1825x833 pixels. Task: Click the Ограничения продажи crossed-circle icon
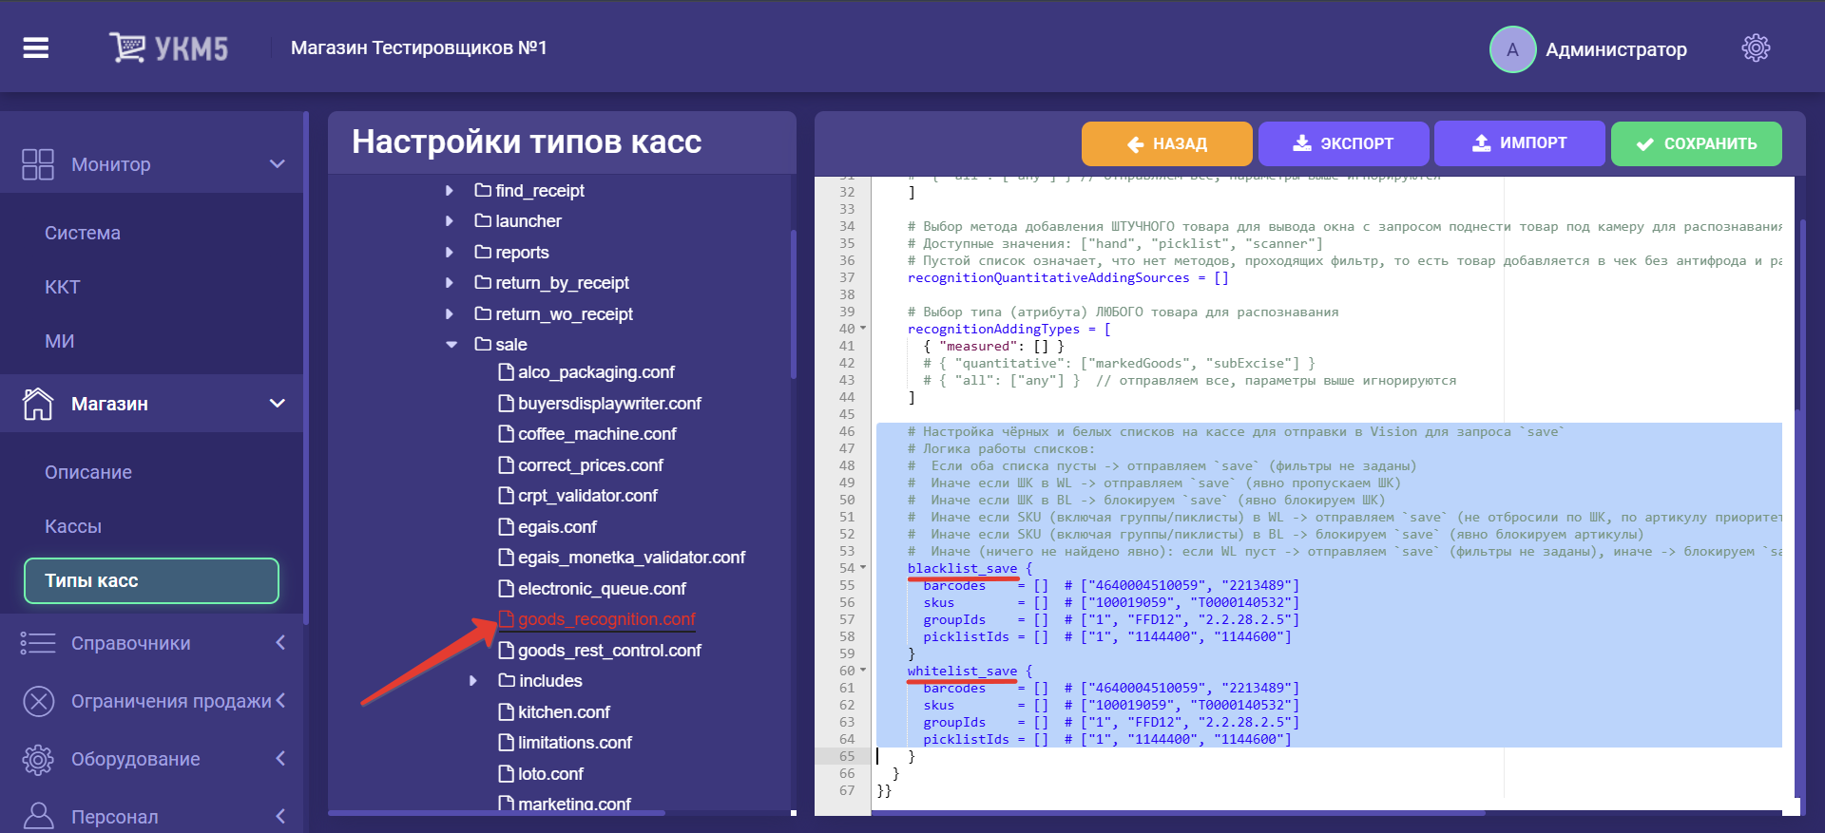pyautogui.click(x=38, y=701)
